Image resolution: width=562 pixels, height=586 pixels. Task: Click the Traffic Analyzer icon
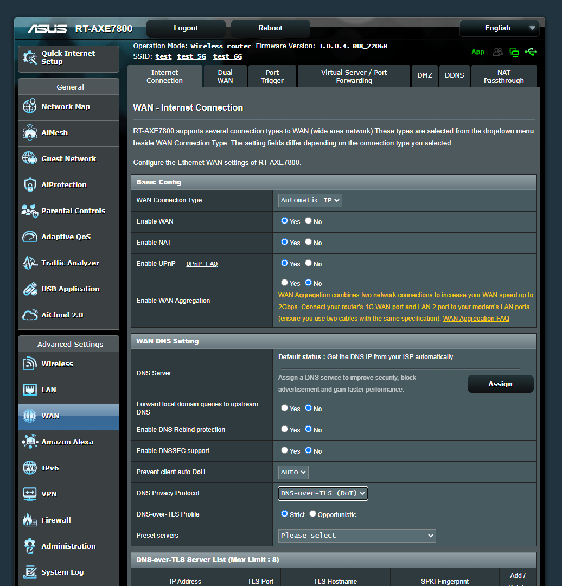pyautogui.click(x=30, y=263)
